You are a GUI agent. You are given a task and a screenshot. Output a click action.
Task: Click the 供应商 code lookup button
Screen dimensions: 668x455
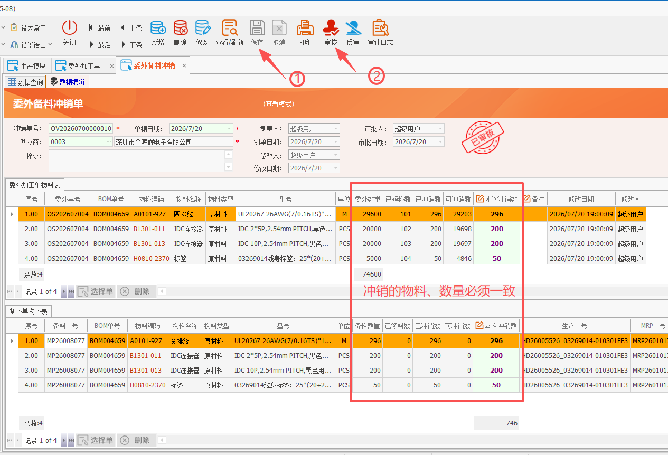109,141
